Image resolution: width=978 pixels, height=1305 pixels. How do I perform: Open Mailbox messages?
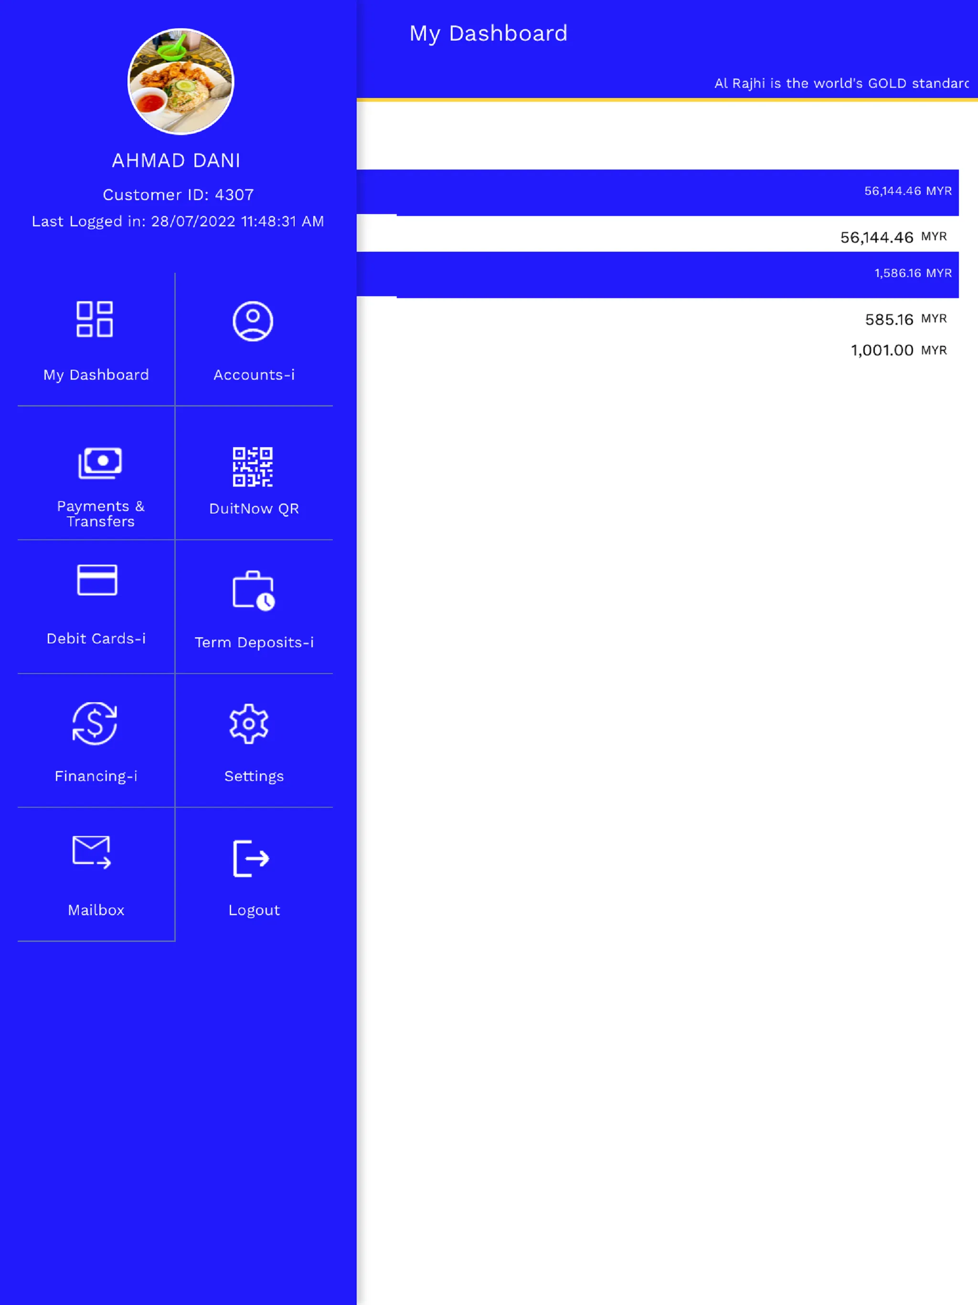pyautogui.click(x=96, y=874)
